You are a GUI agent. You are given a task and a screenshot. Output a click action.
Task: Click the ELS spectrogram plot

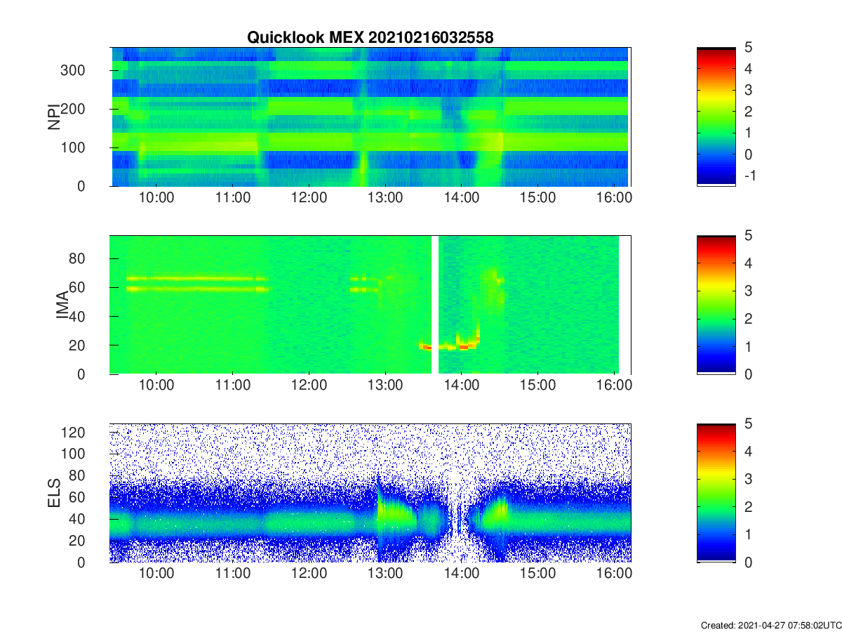(x=370, y=492)
